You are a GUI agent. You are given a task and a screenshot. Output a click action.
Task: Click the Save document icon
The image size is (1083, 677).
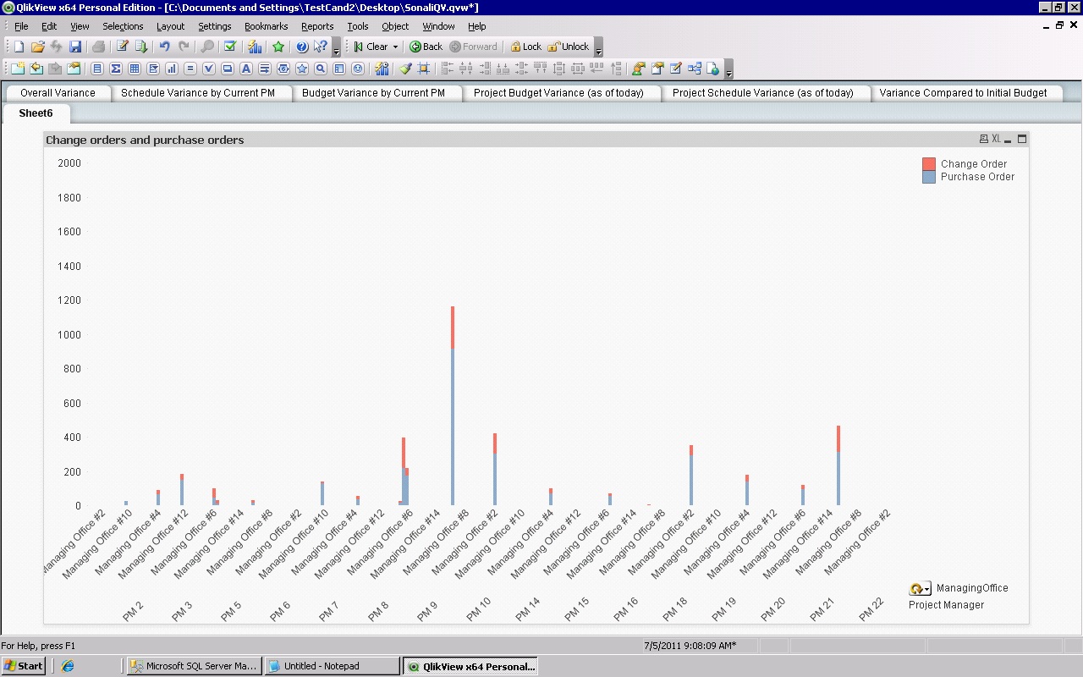[x=75, y=47]
